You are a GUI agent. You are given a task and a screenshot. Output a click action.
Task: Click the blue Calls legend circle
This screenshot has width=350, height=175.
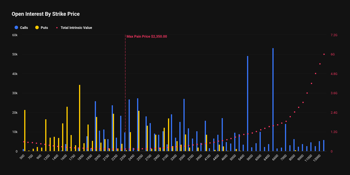[16, 27]
